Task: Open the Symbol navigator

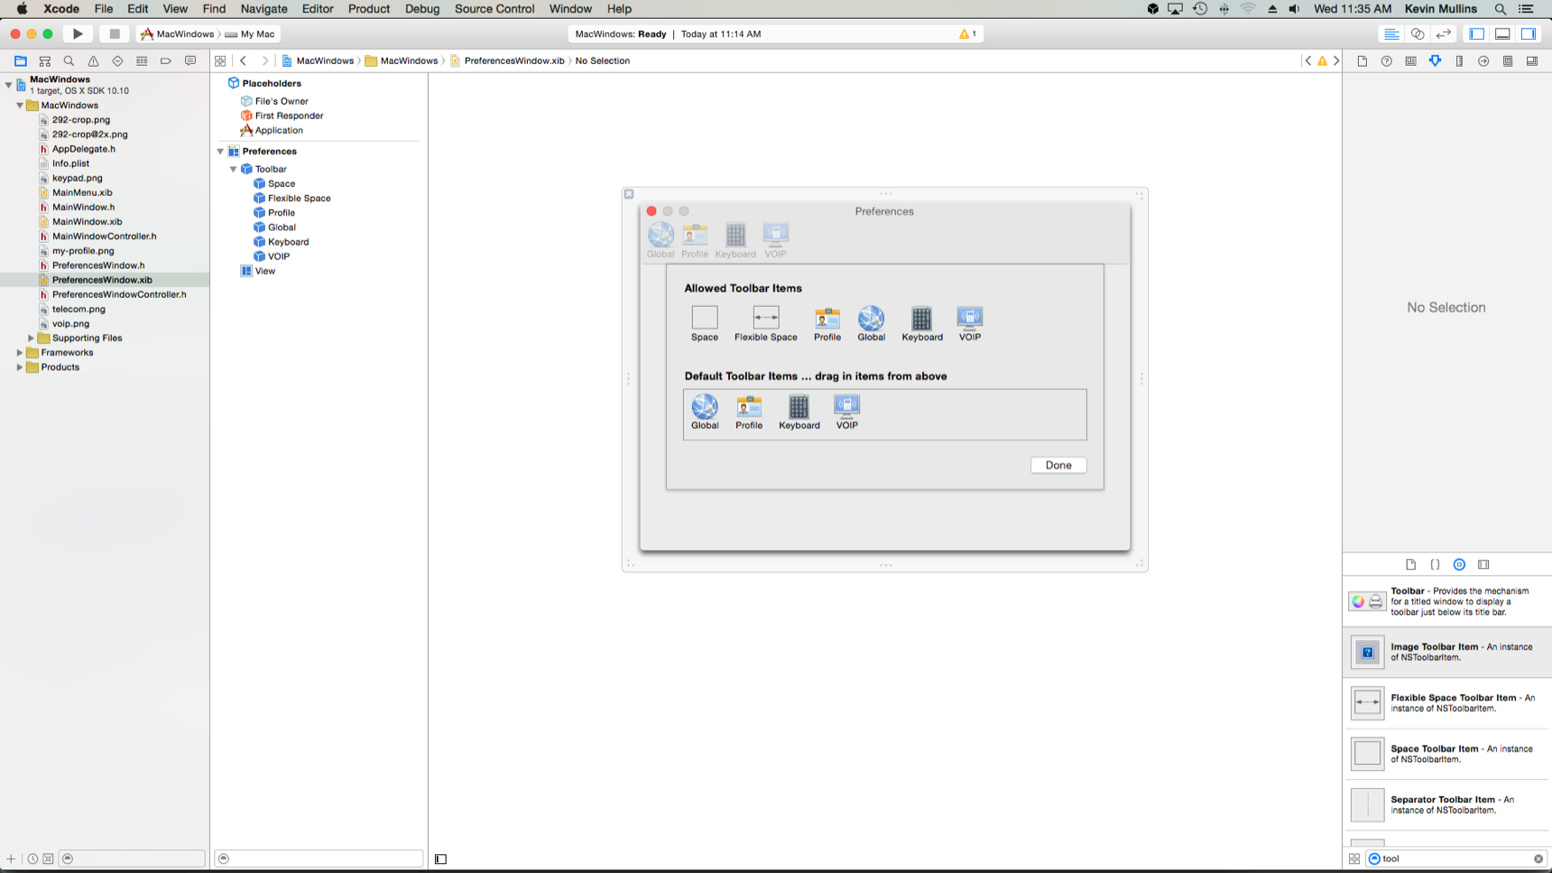Action: [44, 61]
